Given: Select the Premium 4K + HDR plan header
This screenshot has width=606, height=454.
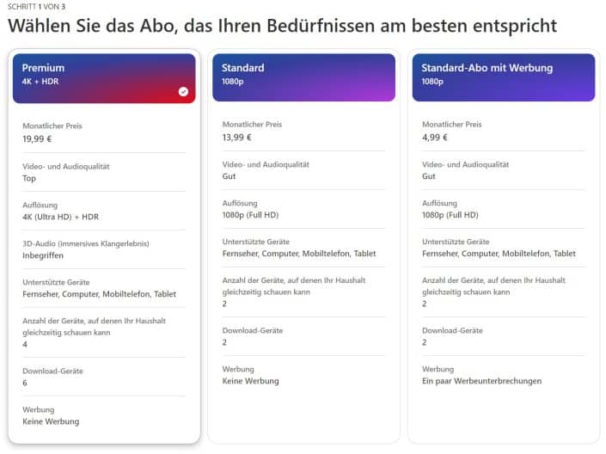Looking at the screenshot, I should tap(104, 78).
